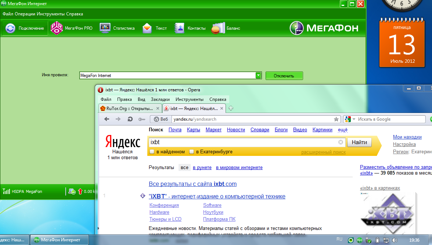Click the Веб site badge in the address bar

click(x=161, y=119)
